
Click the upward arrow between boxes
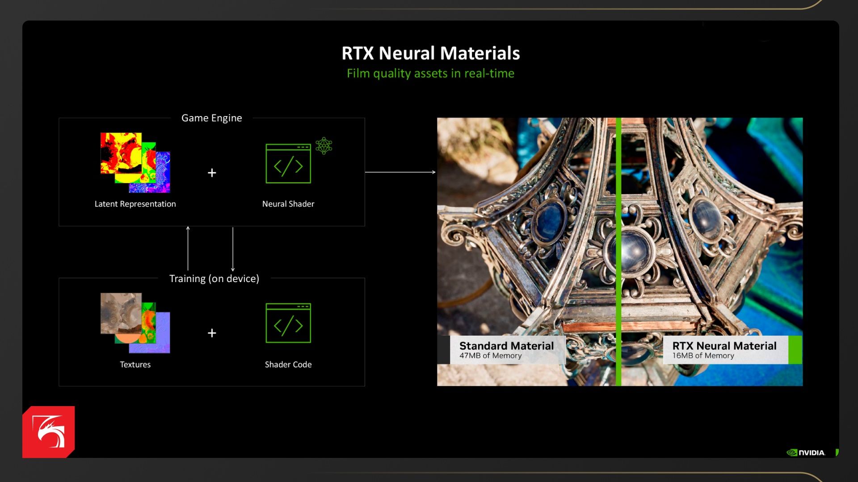point(188,248)
